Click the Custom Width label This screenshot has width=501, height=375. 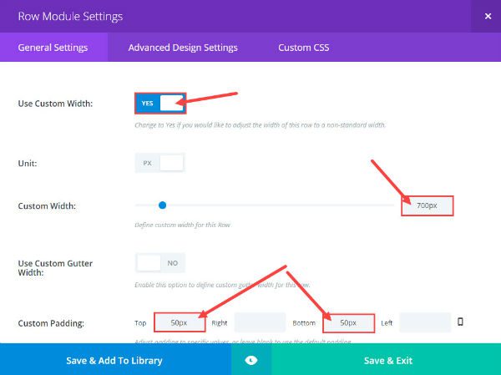coord(47,206)
